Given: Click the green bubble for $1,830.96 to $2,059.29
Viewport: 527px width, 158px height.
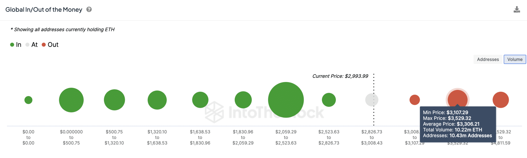Looking at the screenshot, I should 243,100.
